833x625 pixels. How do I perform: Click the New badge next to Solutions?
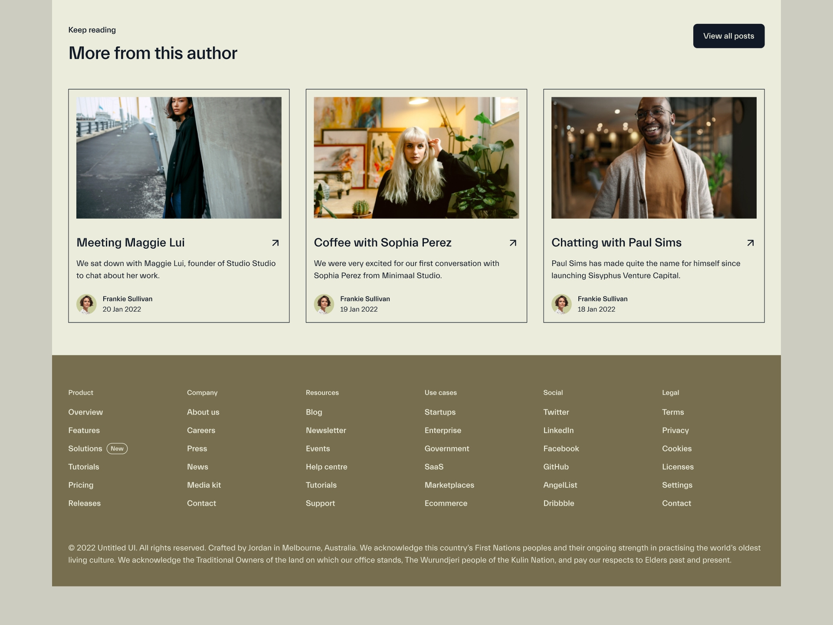117,448
